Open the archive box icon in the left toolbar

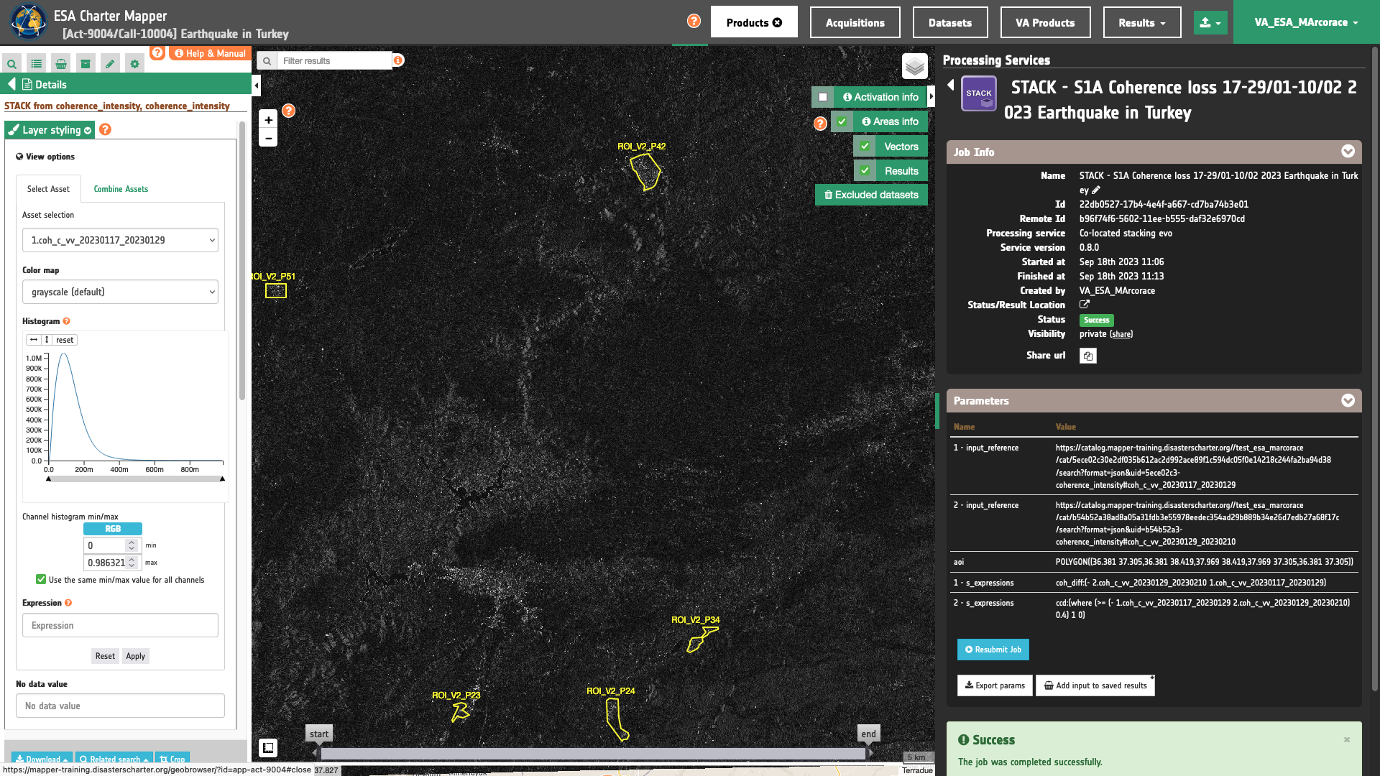[86, 64]
